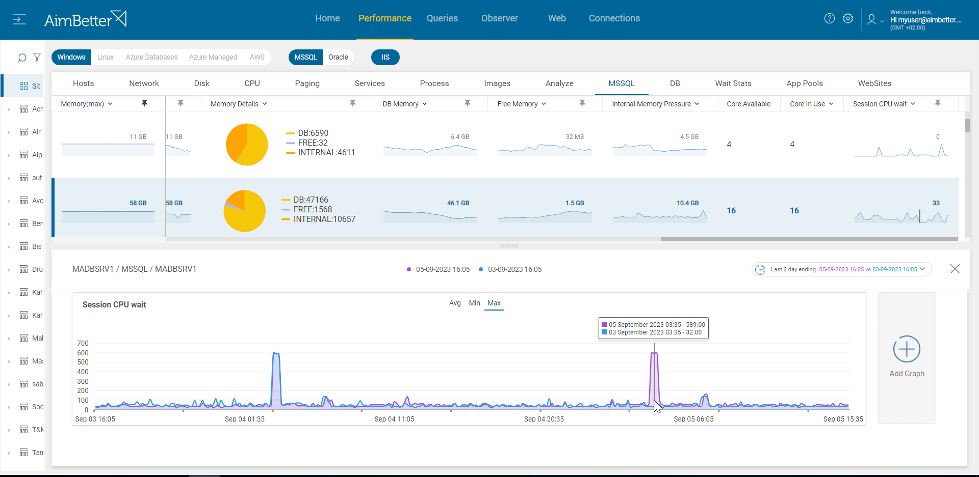The height and width of the screenshot is (477, 979).
Task: Open the Memory Details column dropdown
Action: pos(265,104)
